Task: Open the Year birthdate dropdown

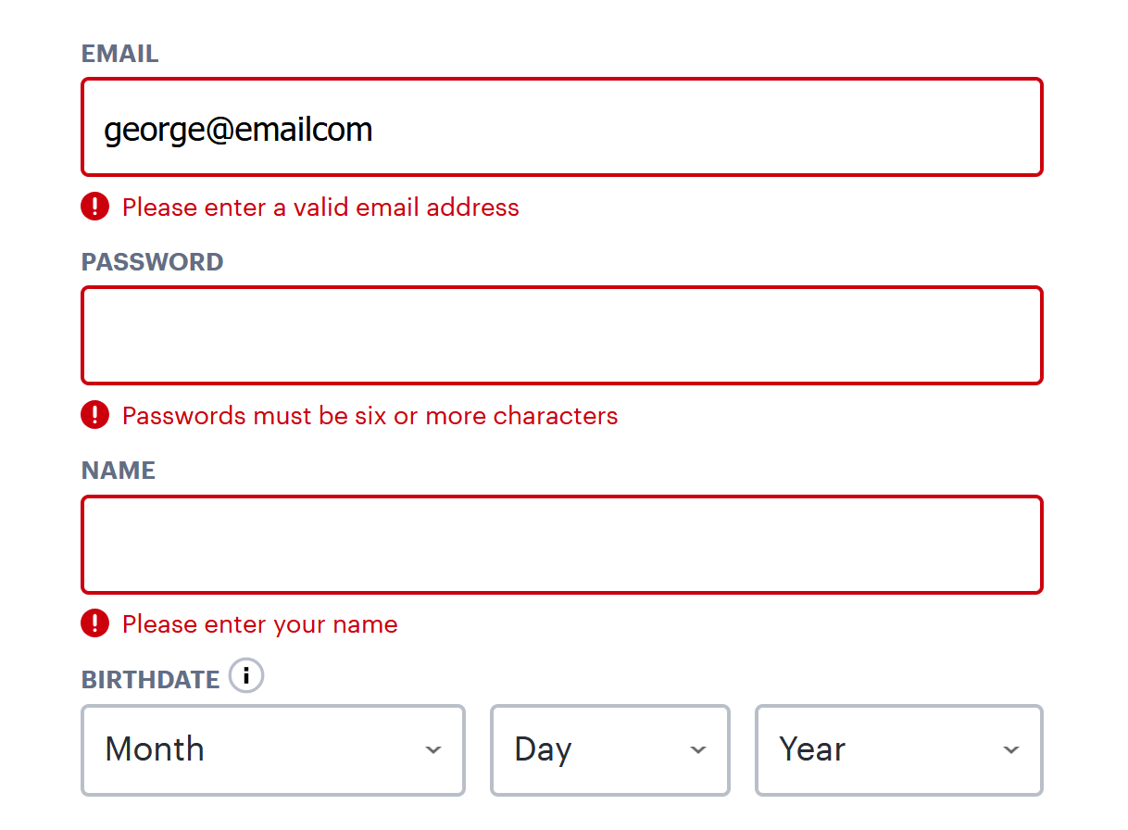Action: [x=898, y=749]
